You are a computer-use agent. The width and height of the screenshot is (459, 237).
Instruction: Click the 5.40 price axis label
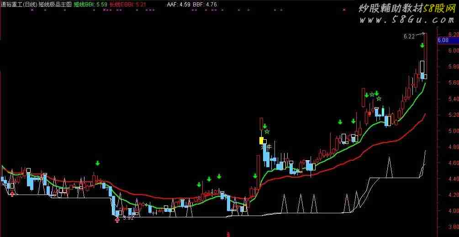coord(453,99)
